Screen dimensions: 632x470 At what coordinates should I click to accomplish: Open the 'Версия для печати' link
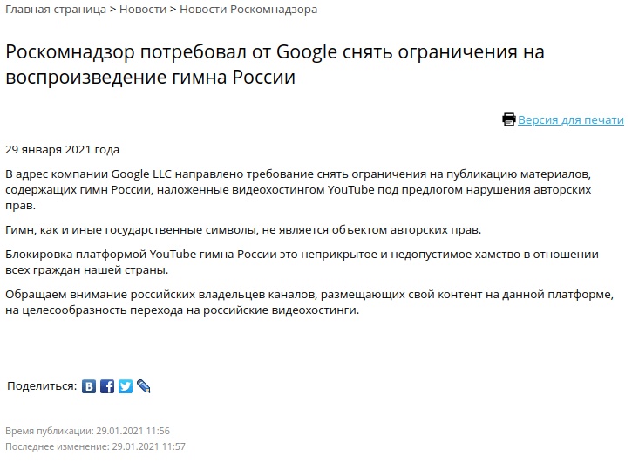coord(571,120)
